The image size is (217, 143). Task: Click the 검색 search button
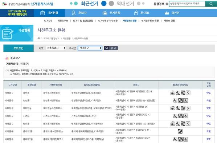pos(111,48)
